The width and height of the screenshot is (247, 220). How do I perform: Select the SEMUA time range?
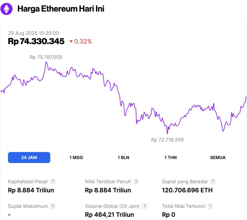218,157
